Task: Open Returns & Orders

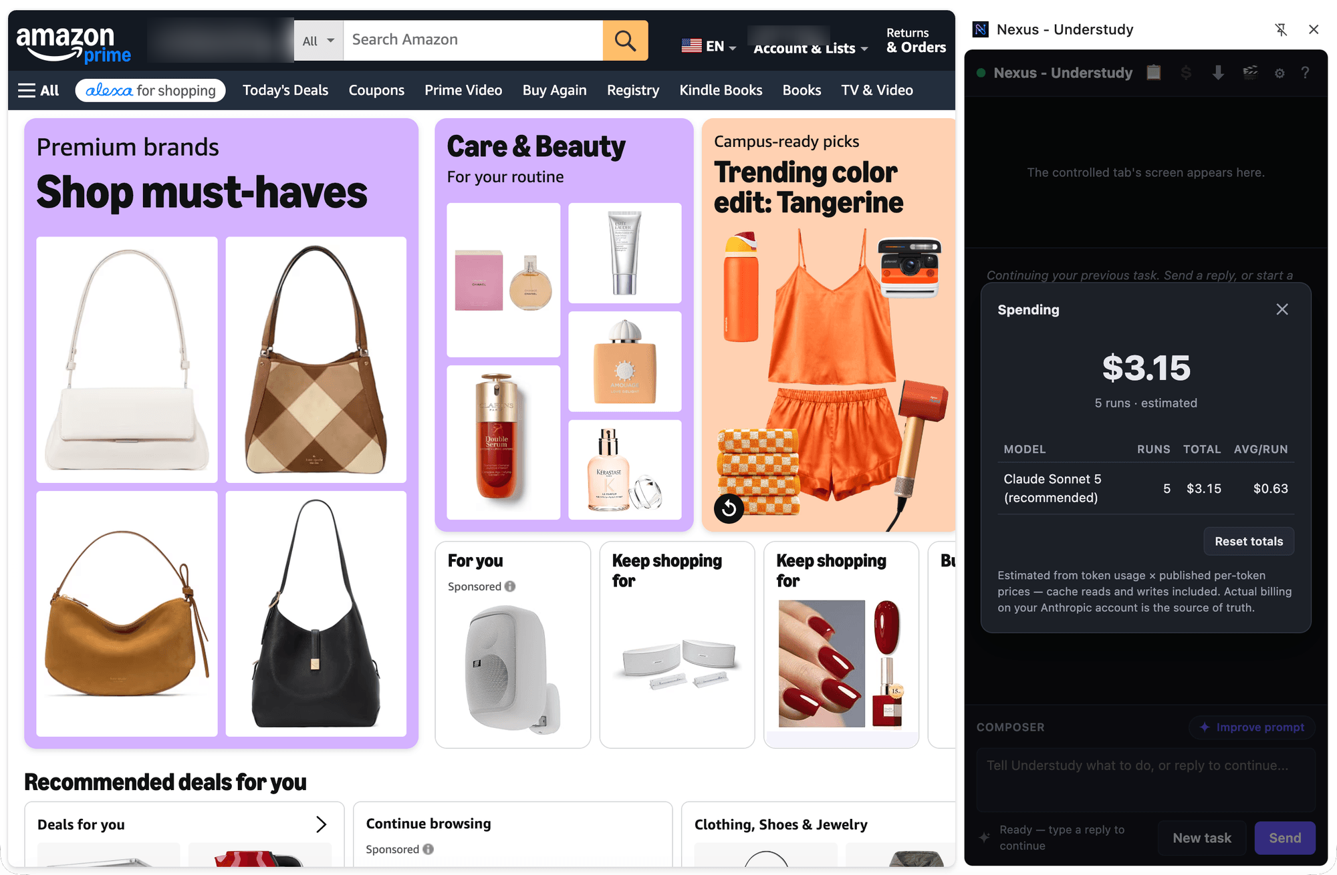Action: pos(916,41)
